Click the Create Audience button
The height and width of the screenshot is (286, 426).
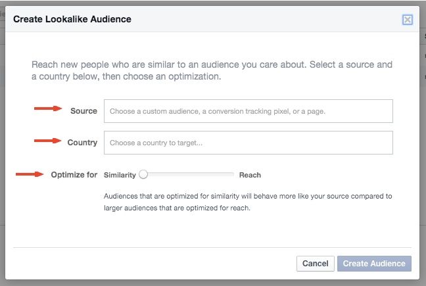pyautogui.click(x=374, y=264)
